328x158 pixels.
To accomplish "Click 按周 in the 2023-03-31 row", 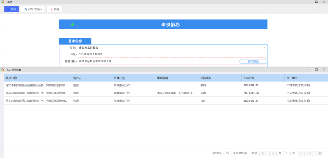I will coord(203,86).
